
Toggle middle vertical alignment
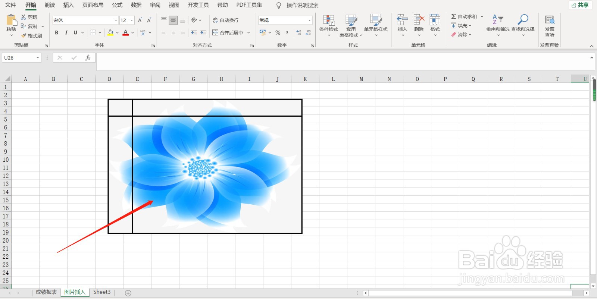click(x=173, y=20)
